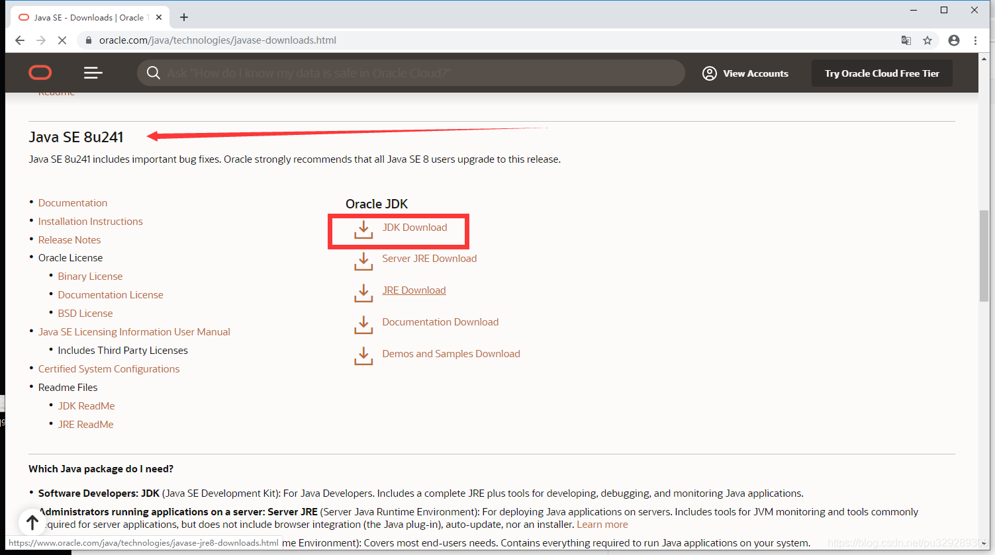This screenshot has height=555, width=995.
Task: Open Demos and Samples Download link
Action: [x=451, y=354]
